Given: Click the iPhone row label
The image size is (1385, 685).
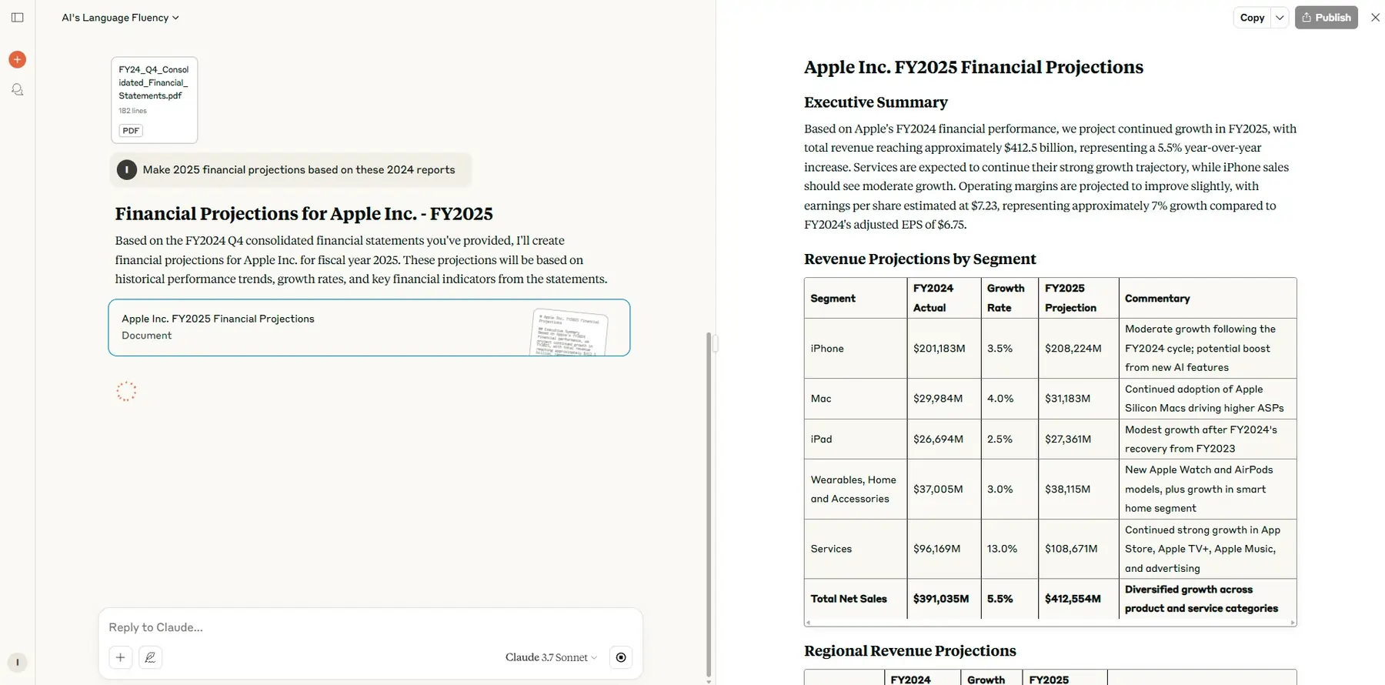Looking at the screenshot, I should (x=826, y=348).
